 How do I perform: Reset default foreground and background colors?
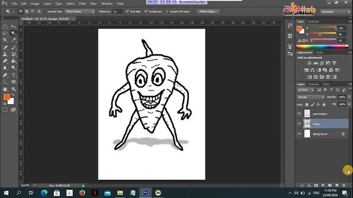(4, 103)
